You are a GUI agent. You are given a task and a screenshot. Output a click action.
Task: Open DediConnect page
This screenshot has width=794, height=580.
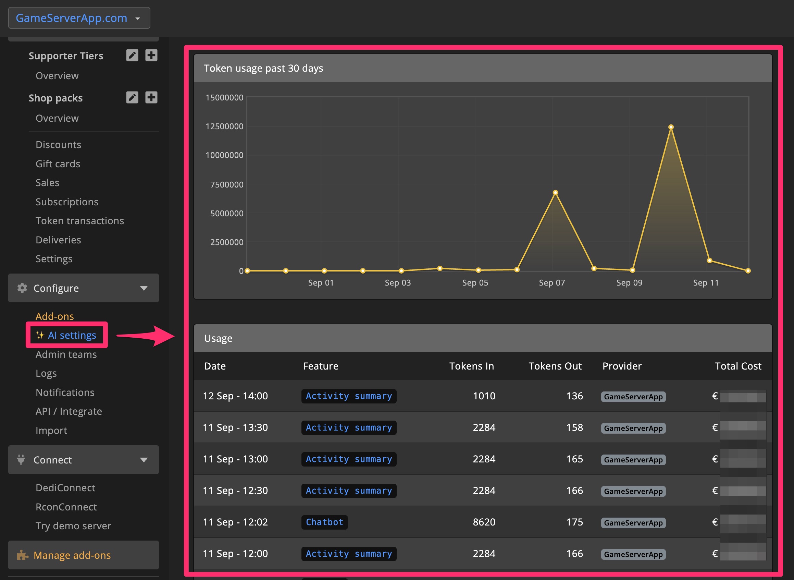click(x=66, y=488)
